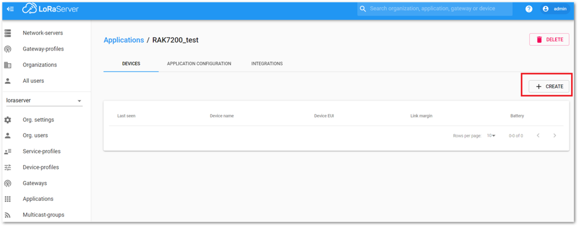Click the Delete application button
The height and width of the screenshot is (226, 578).
pyautogui.click(x=549, y=40)
